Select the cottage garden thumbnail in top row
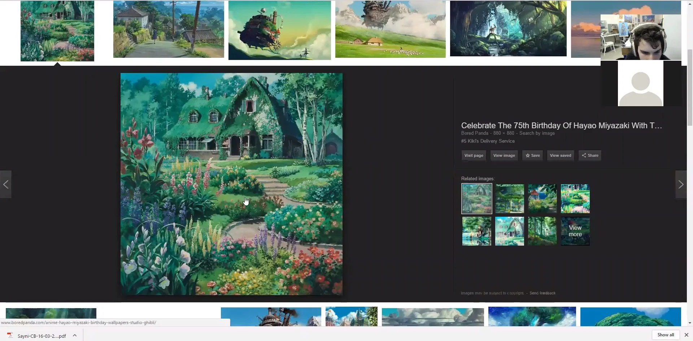The image size is (693, 341). (x=57, y=31)
